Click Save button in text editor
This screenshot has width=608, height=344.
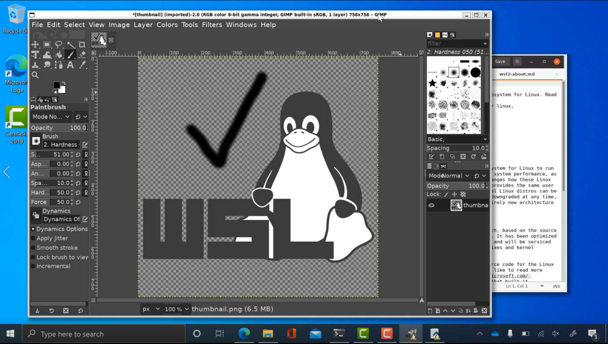click(x=500, y=62)
